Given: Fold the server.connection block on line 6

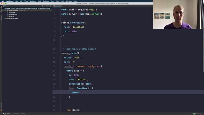Looking at the screenshot, I should click(x=61, y=23).
